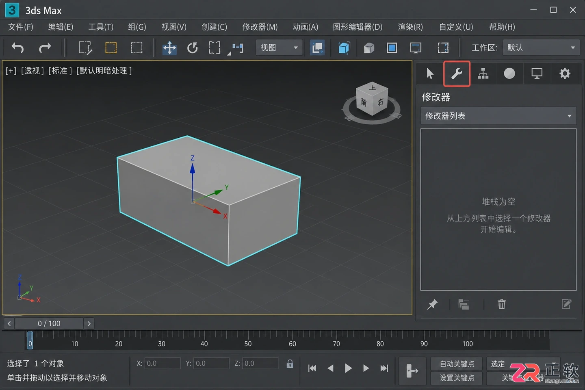The height and width of the screenshot is (390, 585).
Task: Toggle 自动关键点 auto key mode
Action: (457, 364)
